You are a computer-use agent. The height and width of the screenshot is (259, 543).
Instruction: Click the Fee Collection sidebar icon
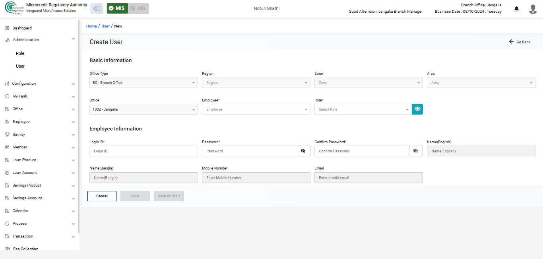[8, 249]
